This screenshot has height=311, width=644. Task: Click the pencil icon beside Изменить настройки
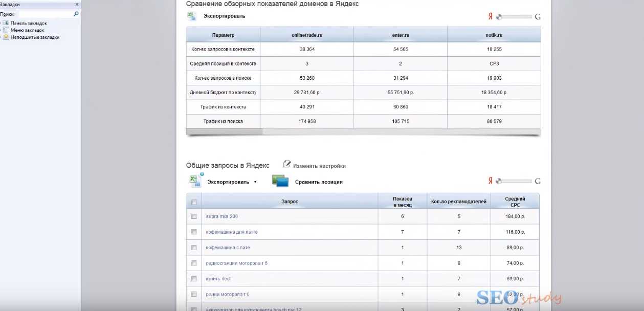pos(287,164)
